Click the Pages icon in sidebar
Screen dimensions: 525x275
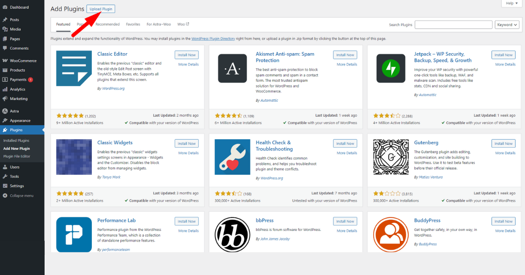click(4, 39)
